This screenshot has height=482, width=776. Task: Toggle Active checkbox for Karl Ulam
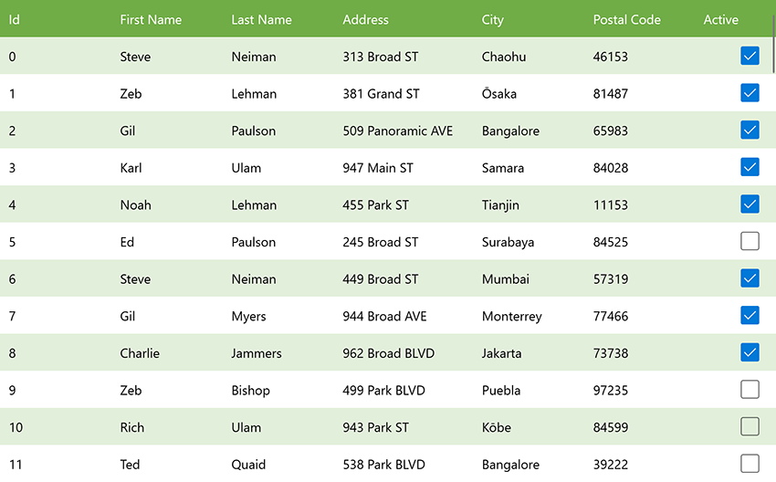coord(750,167)
